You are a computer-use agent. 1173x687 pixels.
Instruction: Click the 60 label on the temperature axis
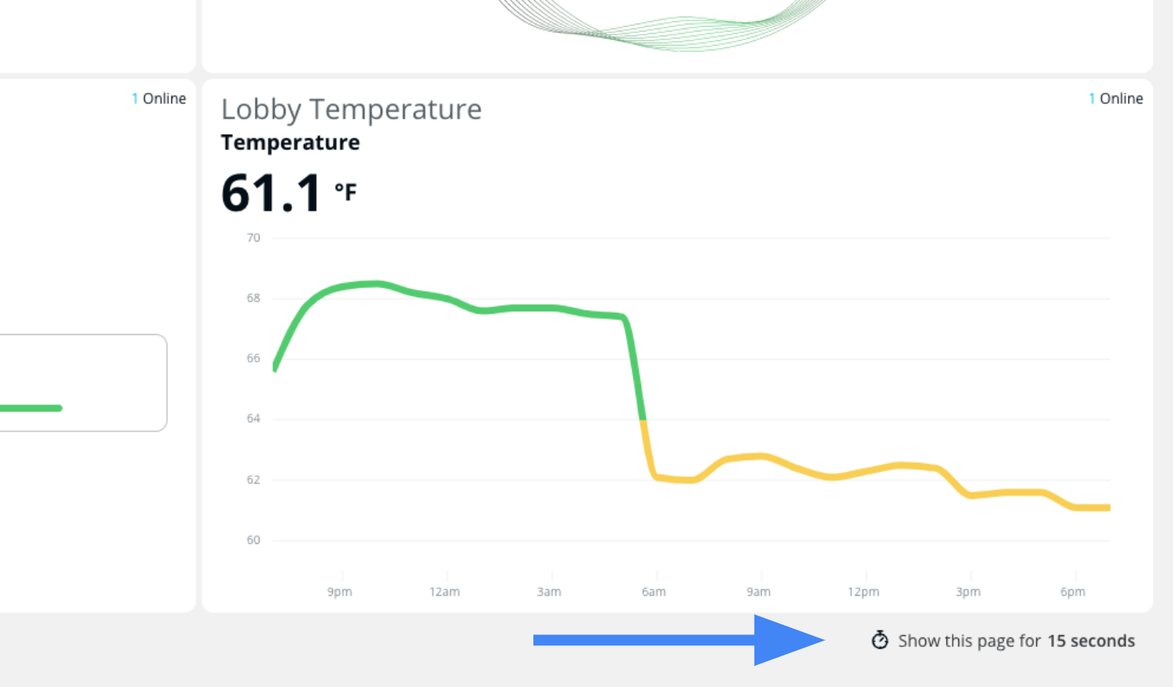[253, 540]
